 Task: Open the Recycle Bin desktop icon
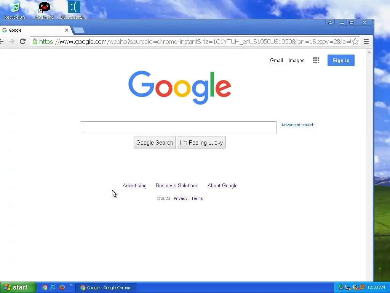(15, 10)
